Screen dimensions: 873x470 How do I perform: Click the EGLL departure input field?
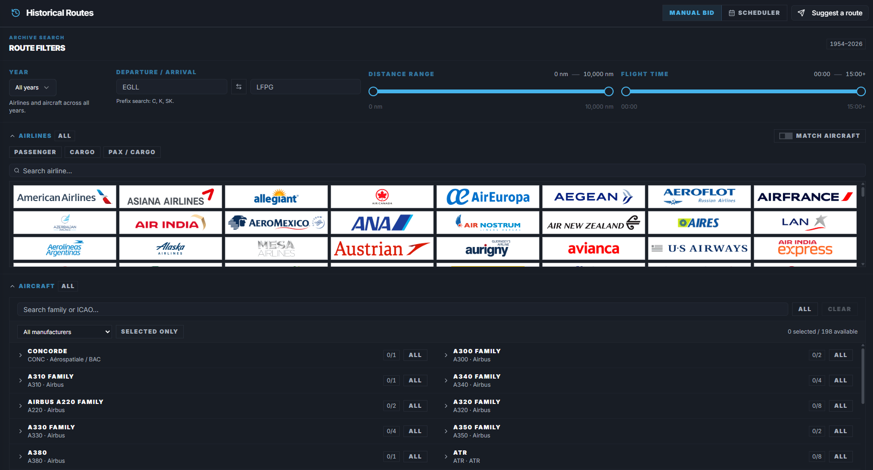pyautogui.click(x=172, y=87)
